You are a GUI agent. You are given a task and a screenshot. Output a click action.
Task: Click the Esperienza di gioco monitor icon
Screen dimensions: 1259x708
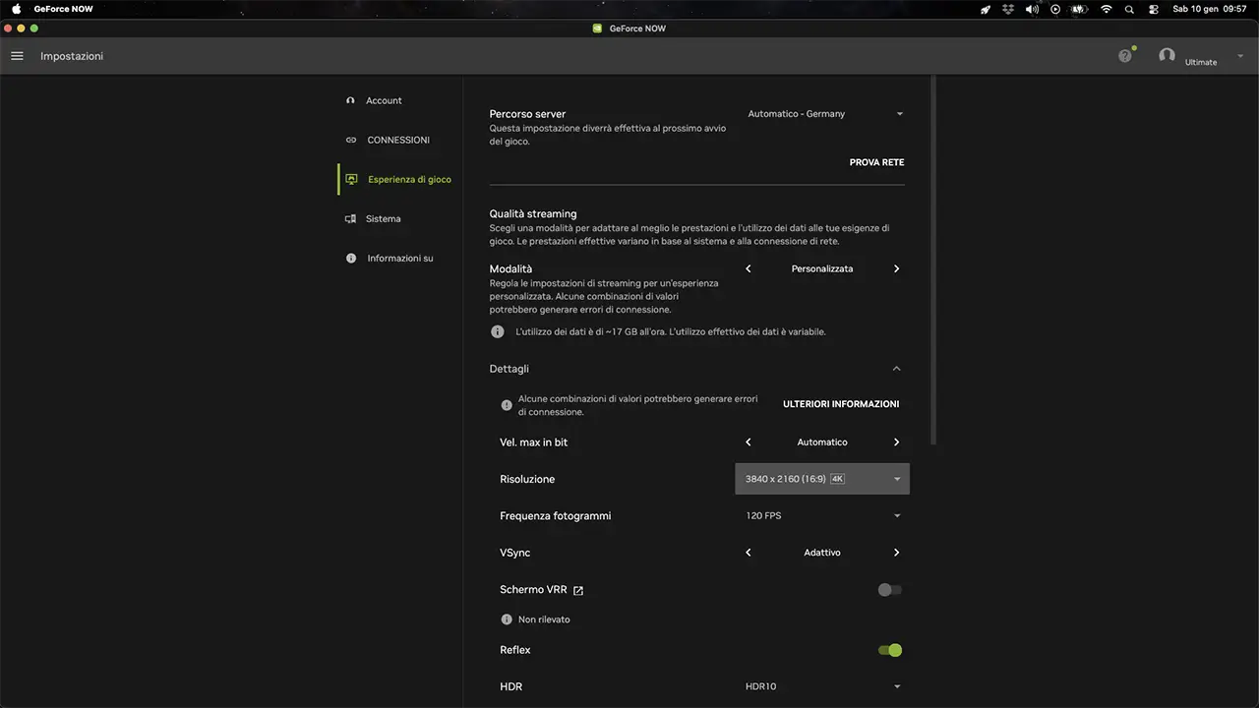pyautogui.click(x=351, y=179)
